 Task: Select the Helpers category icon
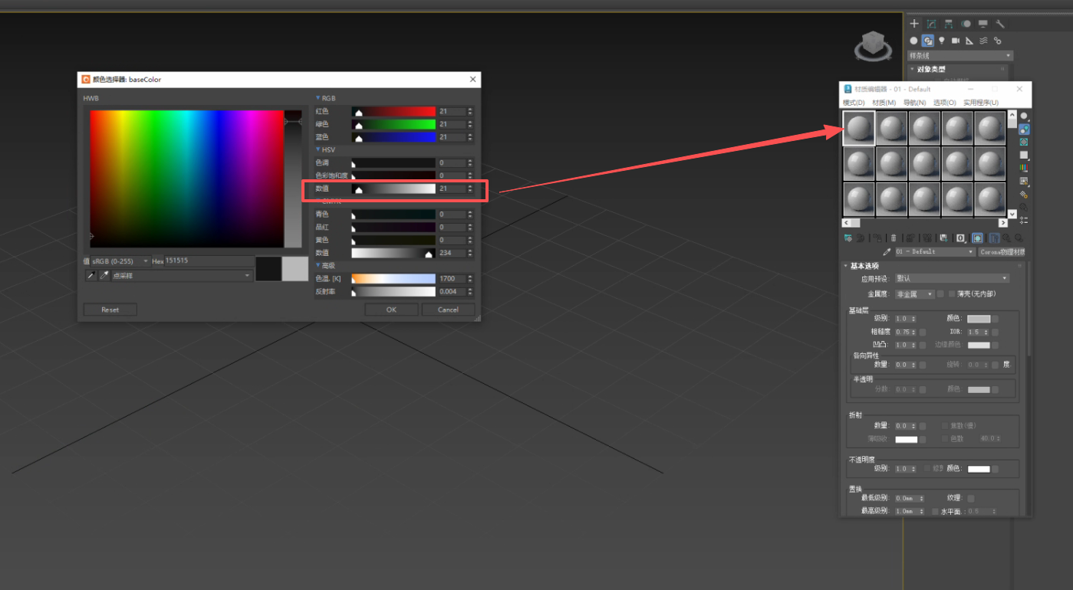point(969,41)
